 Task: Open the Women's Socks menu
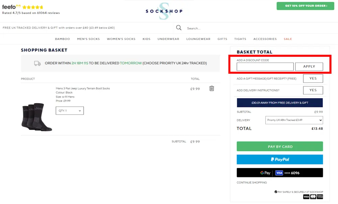point(121,39)
